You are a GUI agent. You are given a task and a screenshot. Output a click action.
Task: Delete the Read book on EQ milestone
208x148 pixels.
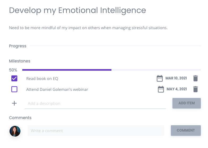click(x=196, y=78)
